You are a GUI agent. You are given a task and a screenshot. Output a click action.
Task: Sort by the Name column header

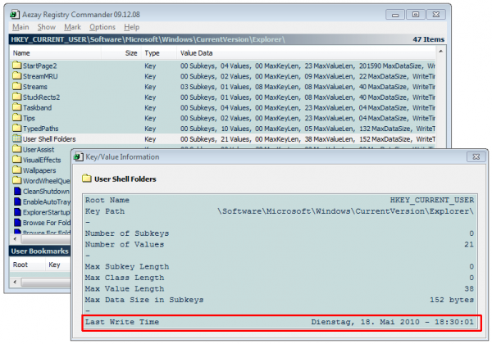pyautogui.click(x=55, y=53)
